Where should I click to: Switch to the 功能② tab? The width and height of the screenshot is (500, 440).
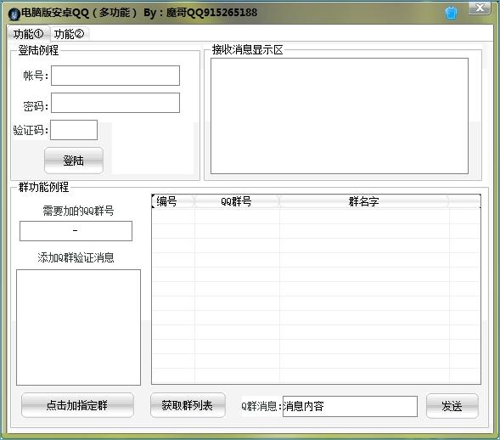[x=70, y=33]
